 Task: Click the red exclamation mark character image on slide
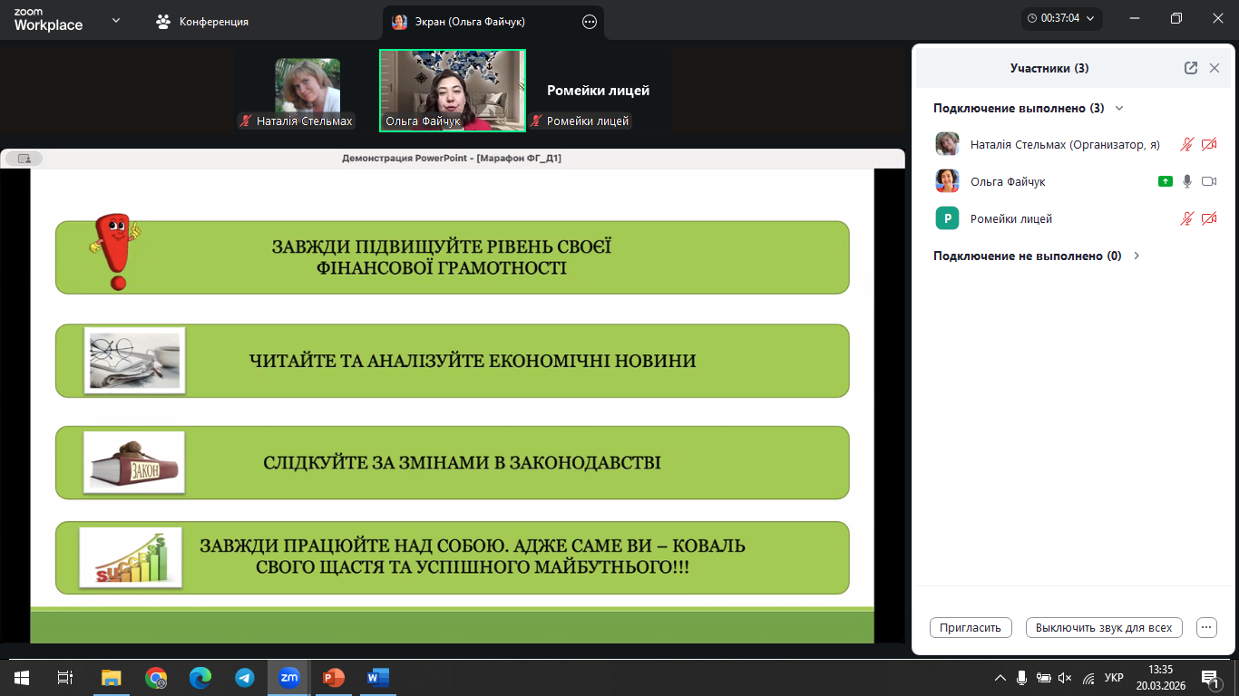point(115,251)
